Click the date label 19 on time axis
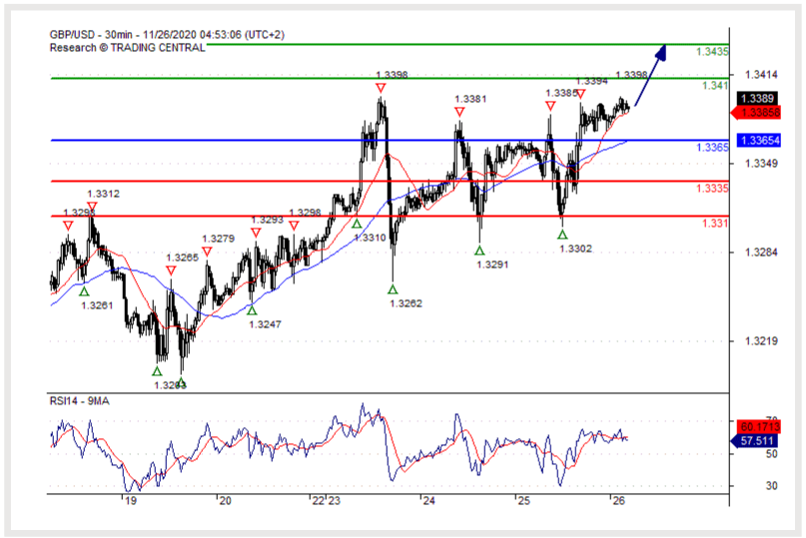Screen dimensions: 806x538 (131, 501)
